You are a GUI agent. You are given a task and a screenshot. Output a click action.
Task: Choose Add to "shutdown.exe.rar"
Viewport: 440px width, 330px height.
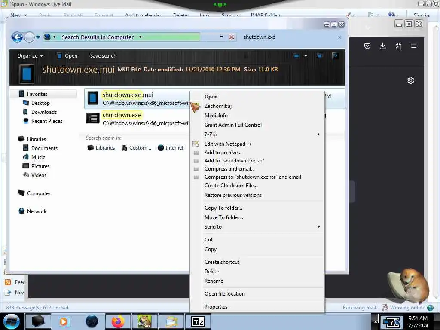257,161
